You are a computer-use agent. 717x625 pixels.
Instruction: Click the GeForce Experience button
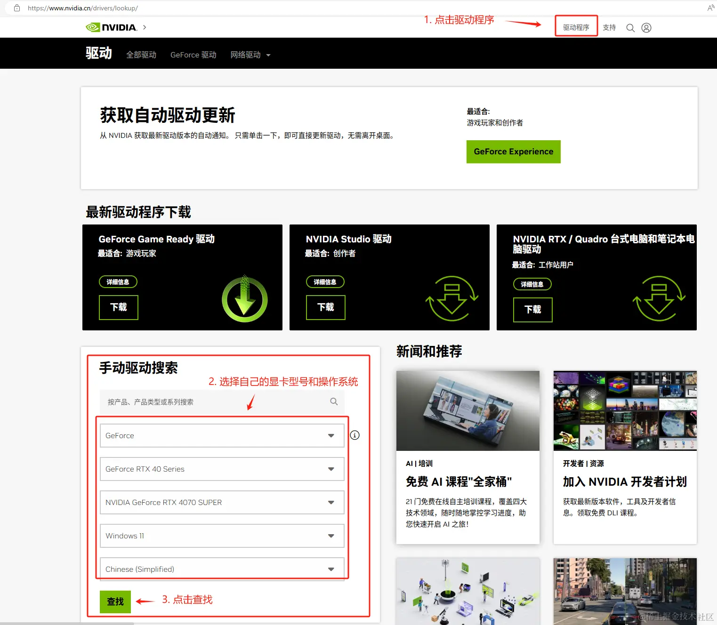coord(513,152)
